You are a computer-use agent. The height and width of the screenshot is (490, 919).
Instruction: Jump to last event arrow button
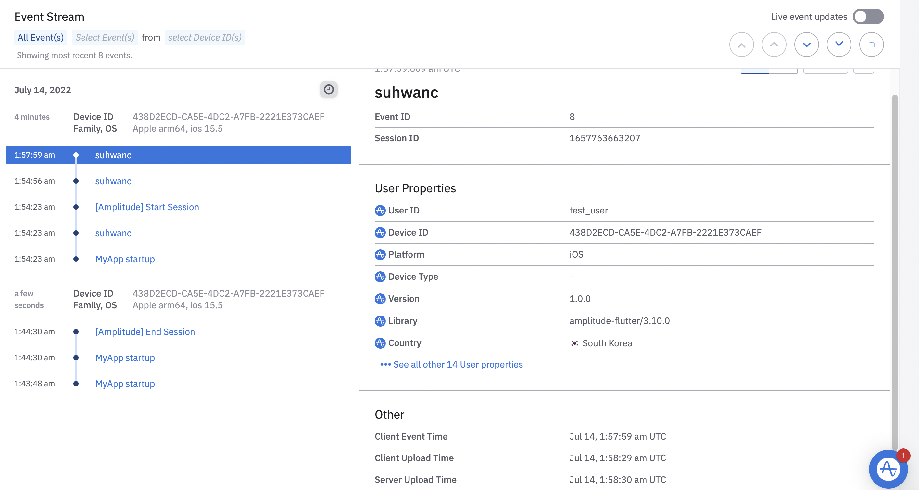click(x=839, y=45)
